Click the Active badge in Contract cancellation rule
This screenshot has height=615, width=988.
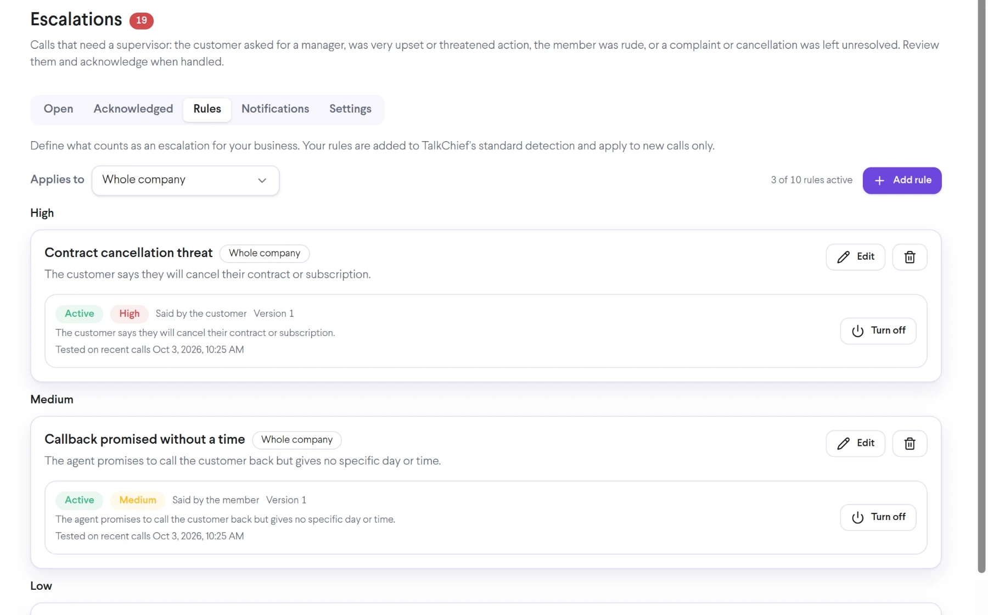(x=79, y=314)
